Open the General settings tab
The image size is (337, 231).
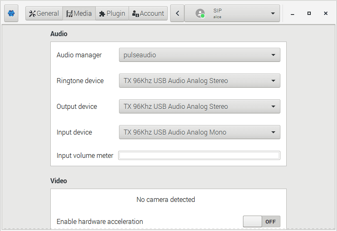[44, 13]
